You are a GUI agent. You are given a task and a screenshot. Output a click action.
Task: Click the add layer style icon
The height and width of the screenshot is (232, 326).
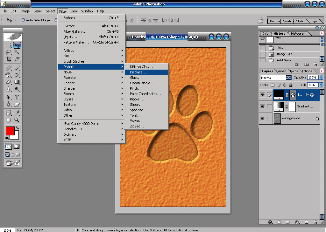[x=270, y=222]
